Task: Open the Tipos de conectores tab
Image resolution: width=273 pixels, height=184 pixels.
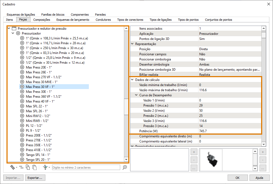Action: click(130, 20)
